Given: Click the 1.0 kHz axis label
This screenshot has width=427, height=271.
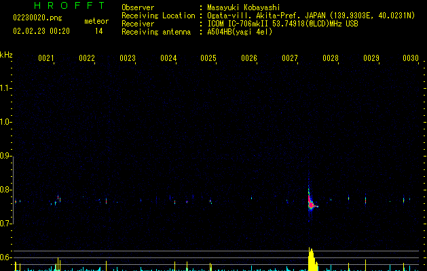Looking at the screenshot, I should click(5, 122).
